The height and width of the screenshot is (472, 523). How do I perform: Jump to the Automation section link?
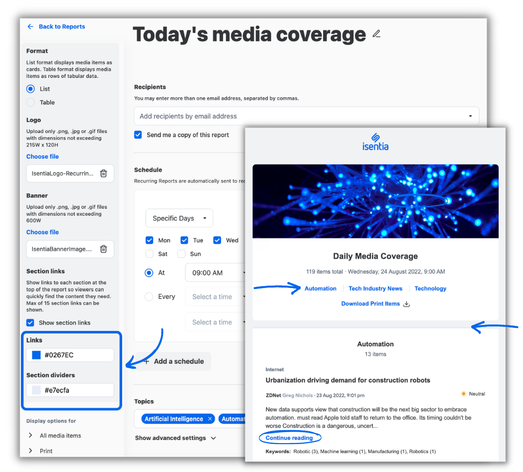(320, 289)
